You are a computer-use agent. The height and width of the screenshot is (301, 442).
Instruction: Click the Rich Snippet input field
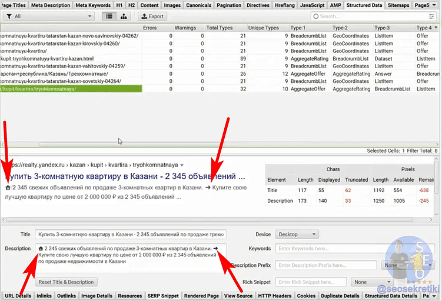(x=311, y=282)
